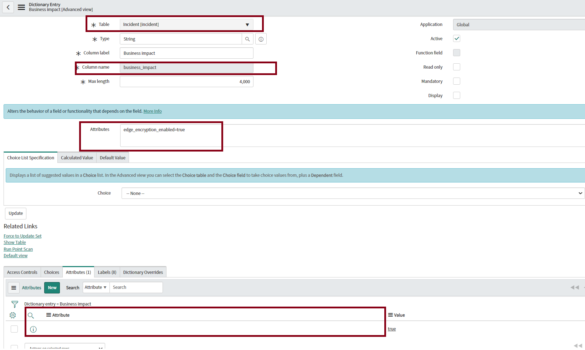Open the Attribute search field dropdown

click(96, 287)
